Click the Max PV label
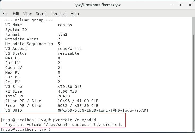 coord(12,72)
